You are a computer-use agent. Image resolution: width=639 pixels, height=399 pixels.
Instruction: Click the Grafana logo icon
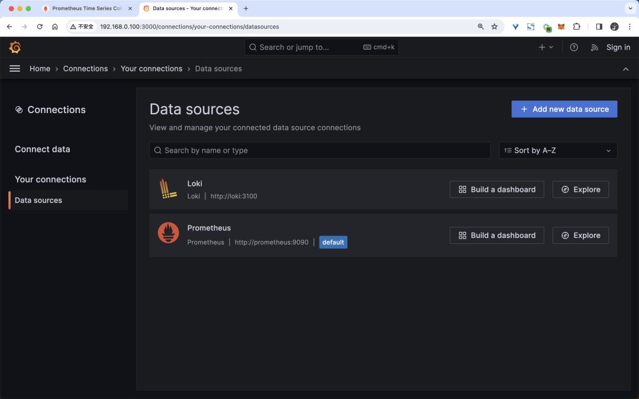pos(15,47)
